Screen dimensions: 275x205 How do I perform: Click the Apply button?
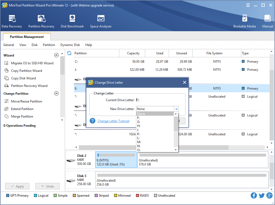pyautogui.click(x=17, y=186)
